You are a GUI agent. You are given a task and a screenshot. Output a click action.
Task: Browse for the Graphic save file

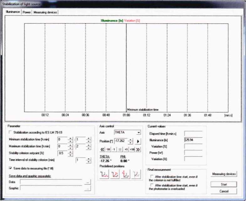87,188
